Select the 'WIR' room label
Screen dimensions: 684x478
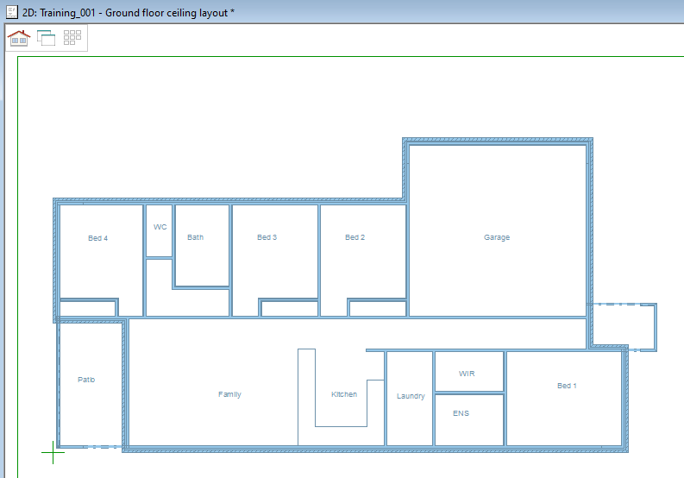[467, 374]
